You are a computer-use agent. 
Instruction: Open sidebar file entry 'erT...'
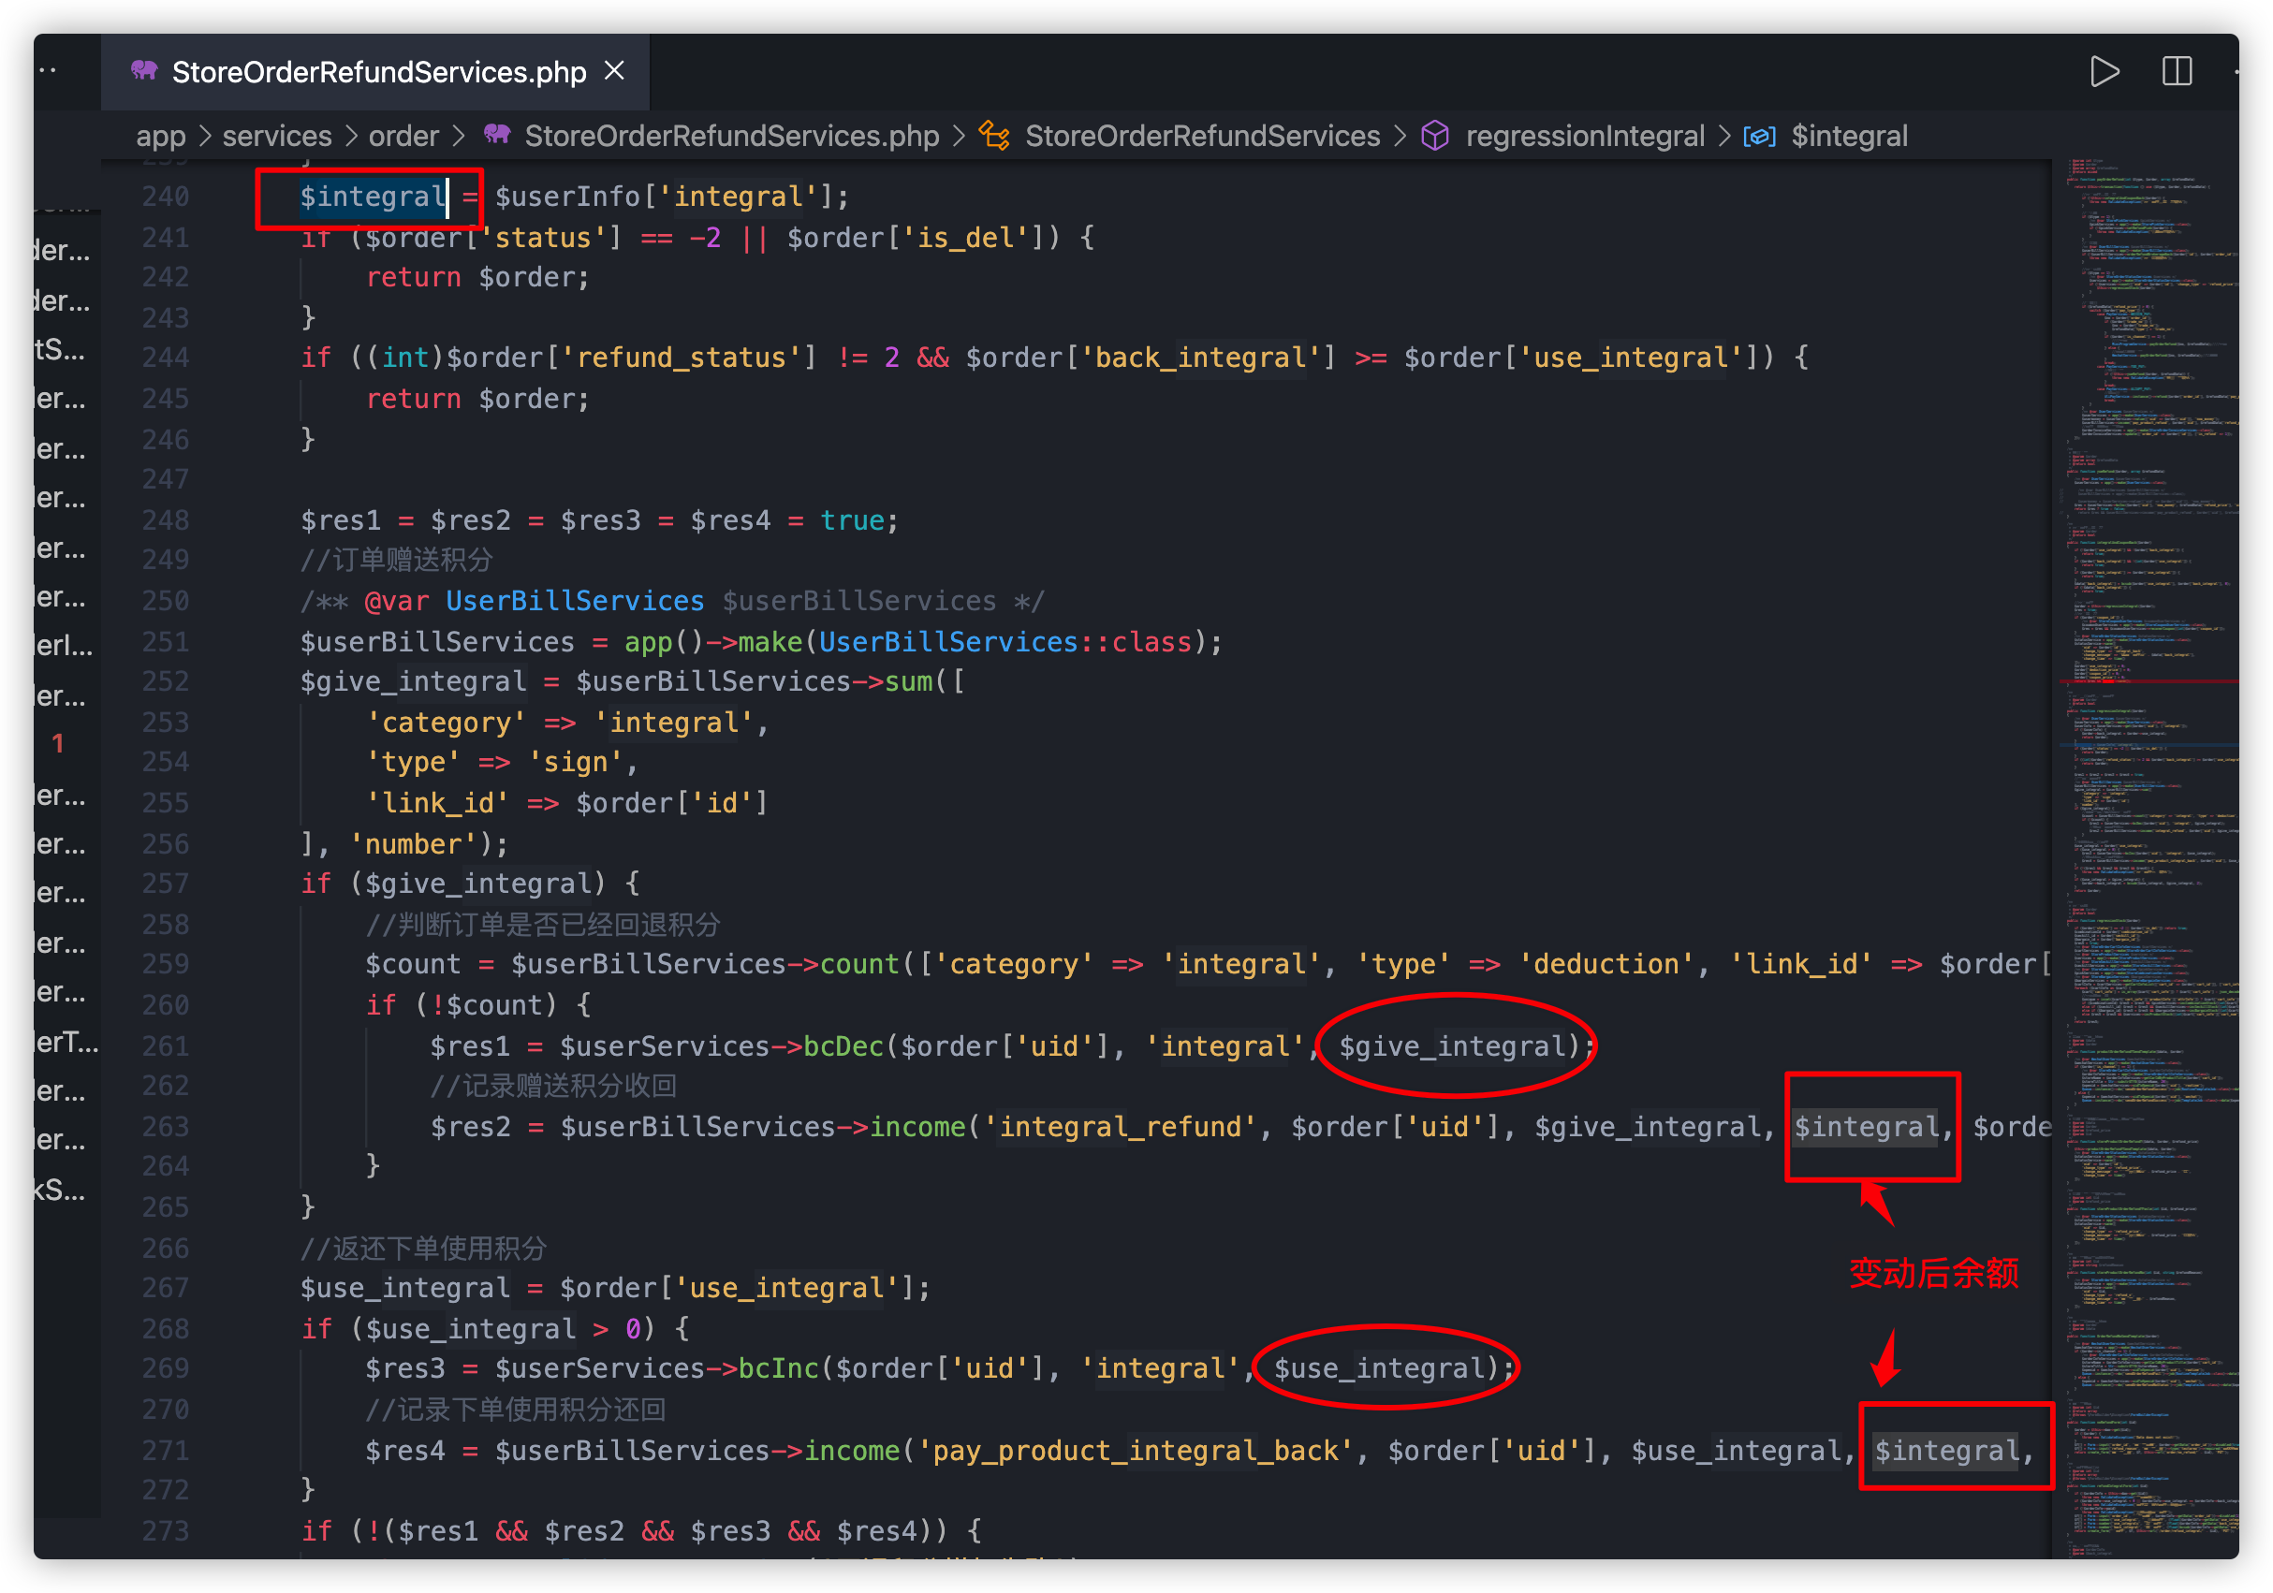click(67, 1041)
